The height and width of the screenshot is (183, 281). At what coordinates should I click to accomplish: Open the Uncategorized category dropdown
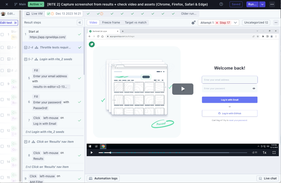256,23
